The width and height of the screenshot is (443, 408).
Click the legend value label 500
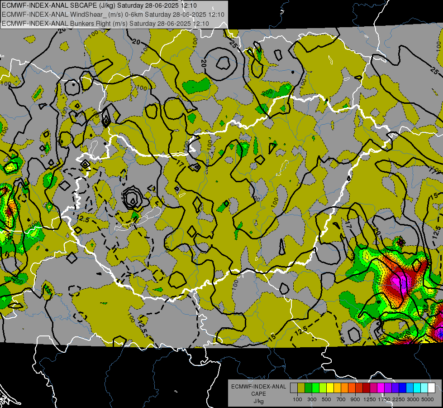pyautogui.click(x=326, y=399)
